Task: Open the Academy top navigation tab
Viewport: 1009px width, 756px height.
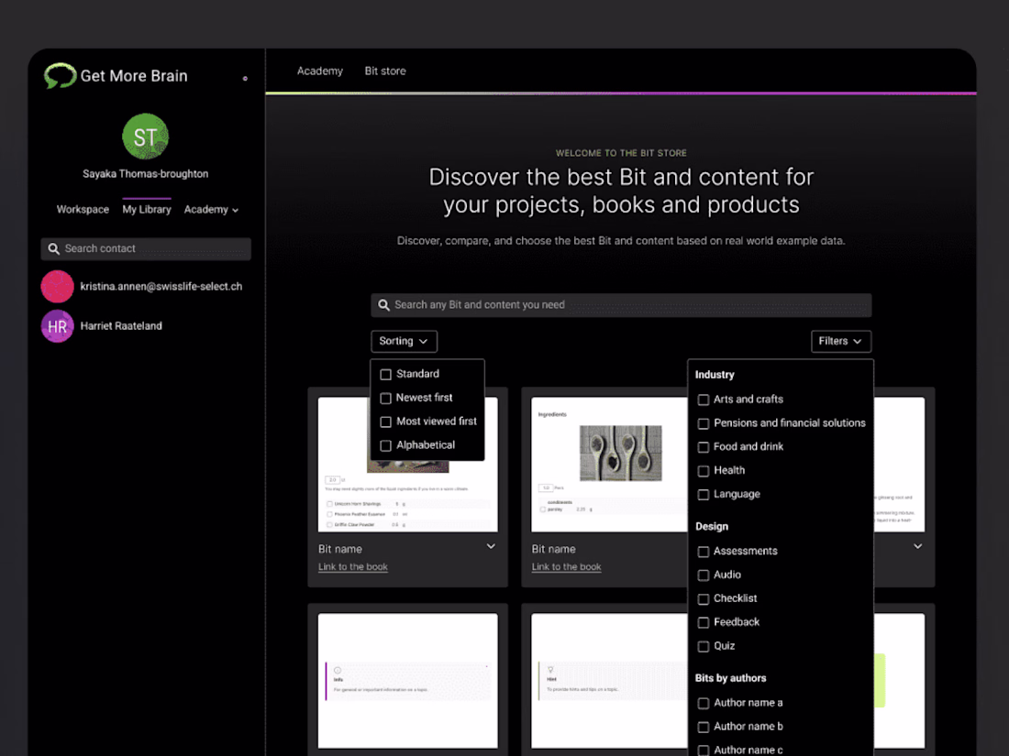Action: tap(320, 71)
